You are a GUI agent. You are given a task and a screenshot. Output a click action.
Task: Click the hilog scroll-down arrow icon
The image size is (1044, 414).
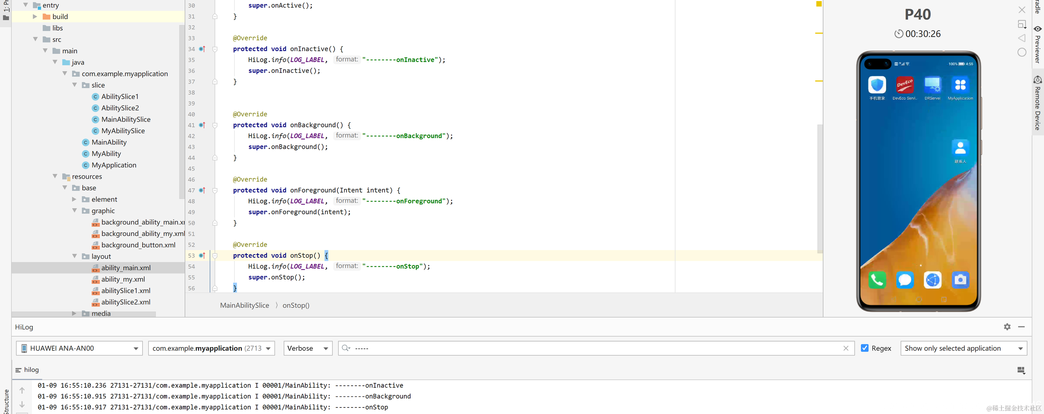tap(22, 404)
